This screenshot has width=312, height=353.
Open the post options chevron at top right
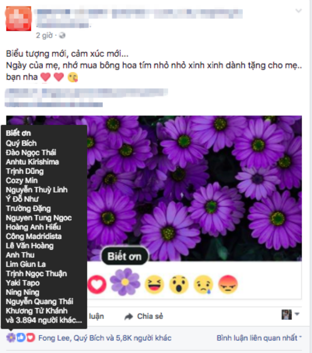coord(298,10)
